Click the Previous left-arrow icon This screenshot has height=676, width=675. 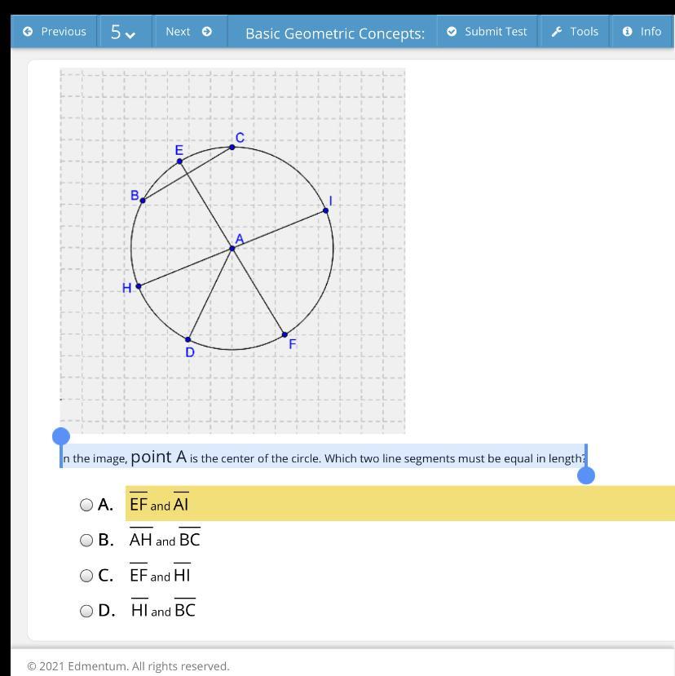click(x=28, y=32)
